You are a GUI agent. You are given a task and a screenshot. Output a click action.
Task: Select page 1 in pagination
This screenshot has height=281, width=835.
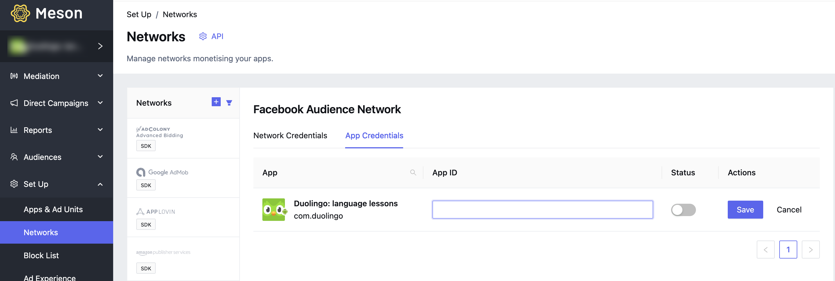[x=788, y=250]
